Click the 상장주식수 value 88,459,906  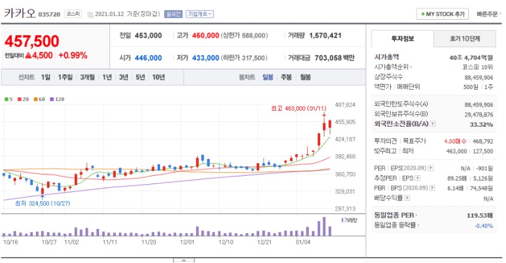[479, 78]
